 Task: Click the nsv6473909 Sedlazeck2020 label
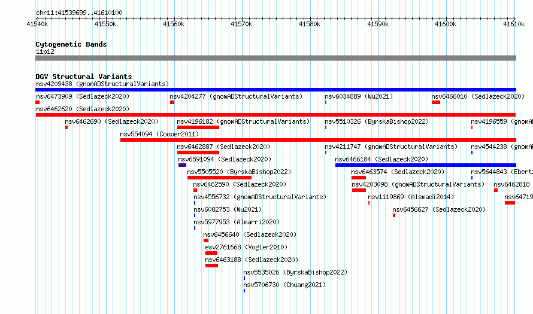(83, 96)
